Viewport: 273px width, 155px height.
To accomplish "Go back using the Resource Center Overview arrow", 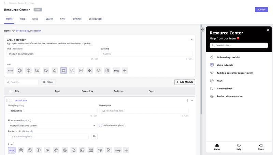I will point(6,3).
